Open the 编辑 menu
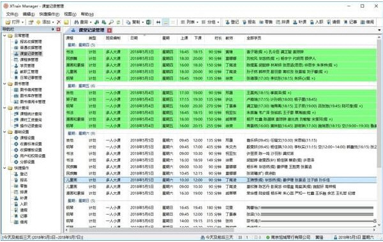This screenshot has width=383, height=242. pos(29,14)
